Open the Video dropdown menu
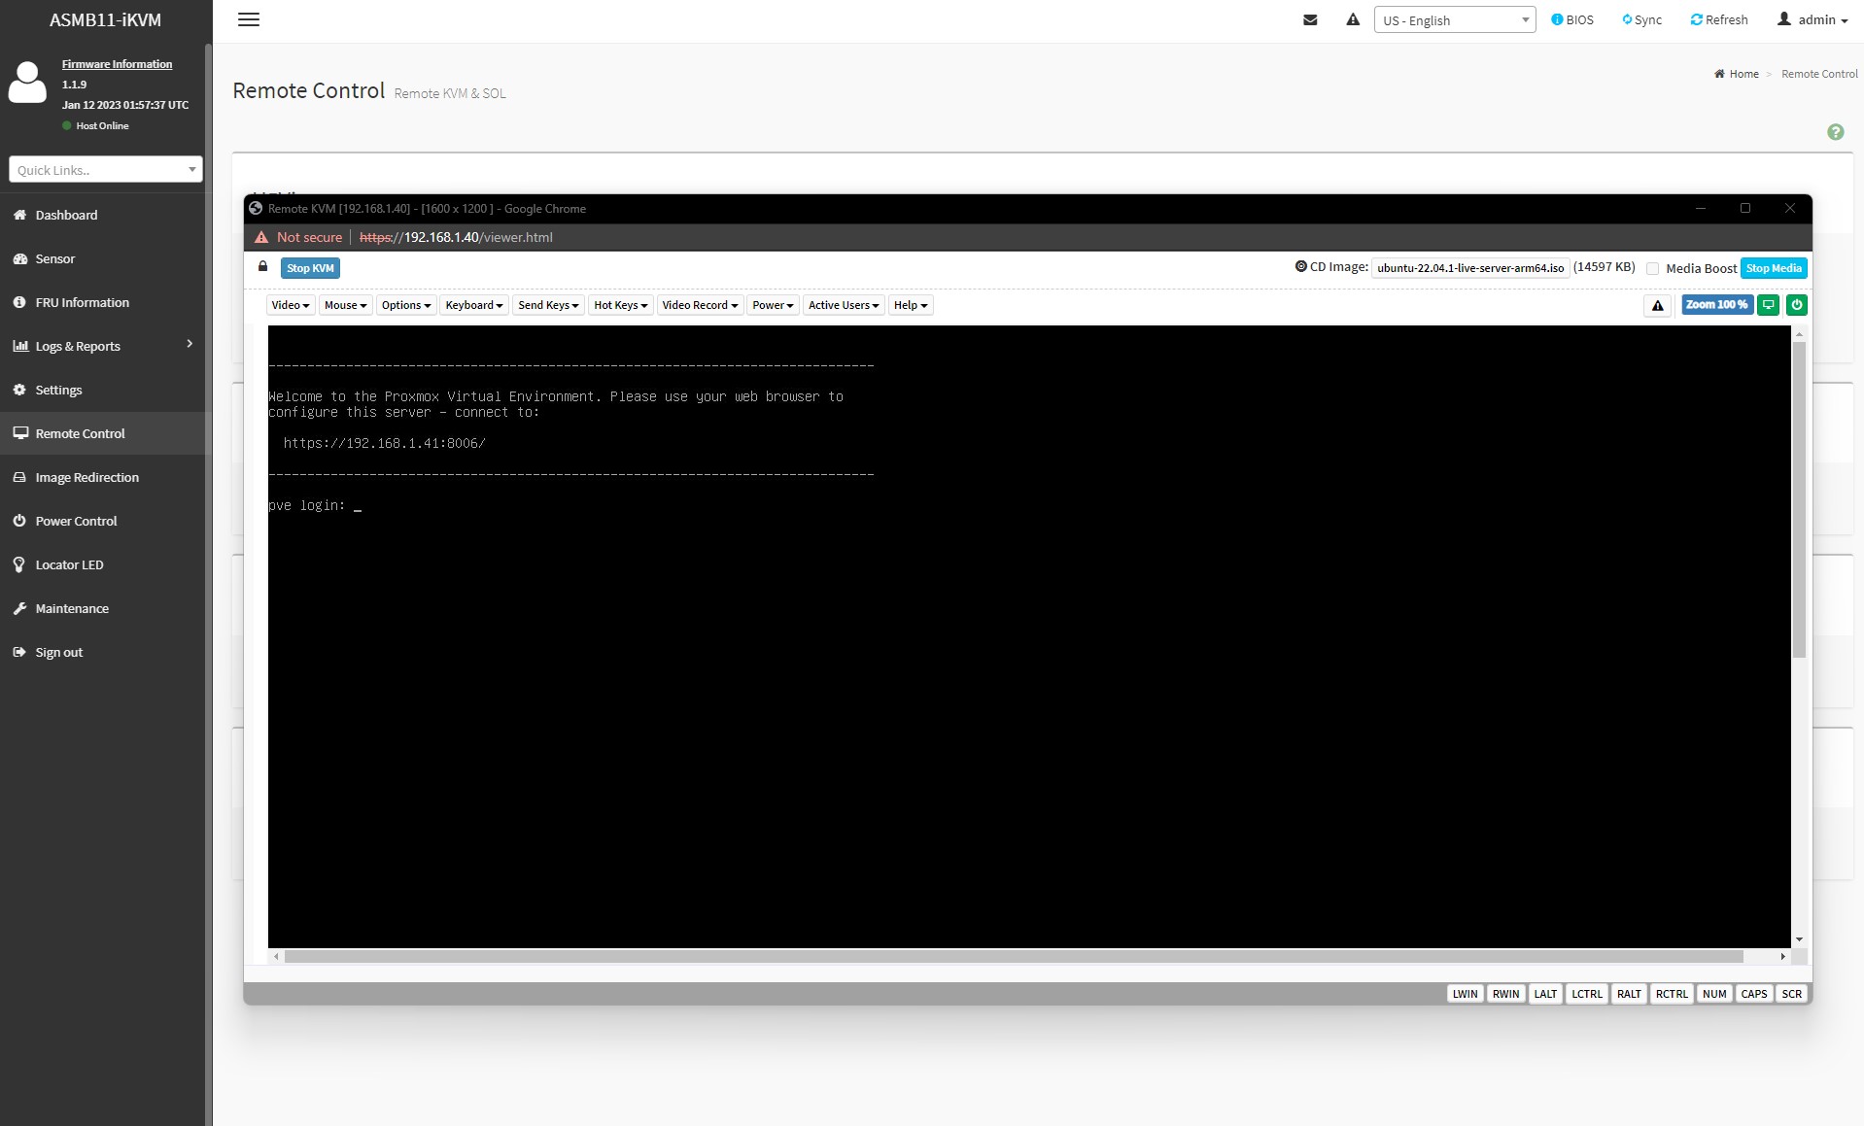 coord(290,305)
